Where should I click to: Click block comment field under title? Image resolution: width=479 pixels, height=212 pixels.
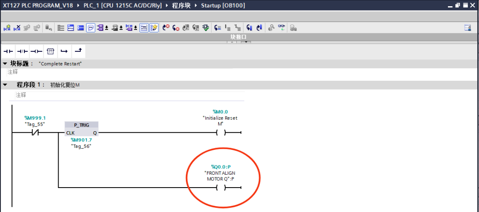[x=119, y=72]
